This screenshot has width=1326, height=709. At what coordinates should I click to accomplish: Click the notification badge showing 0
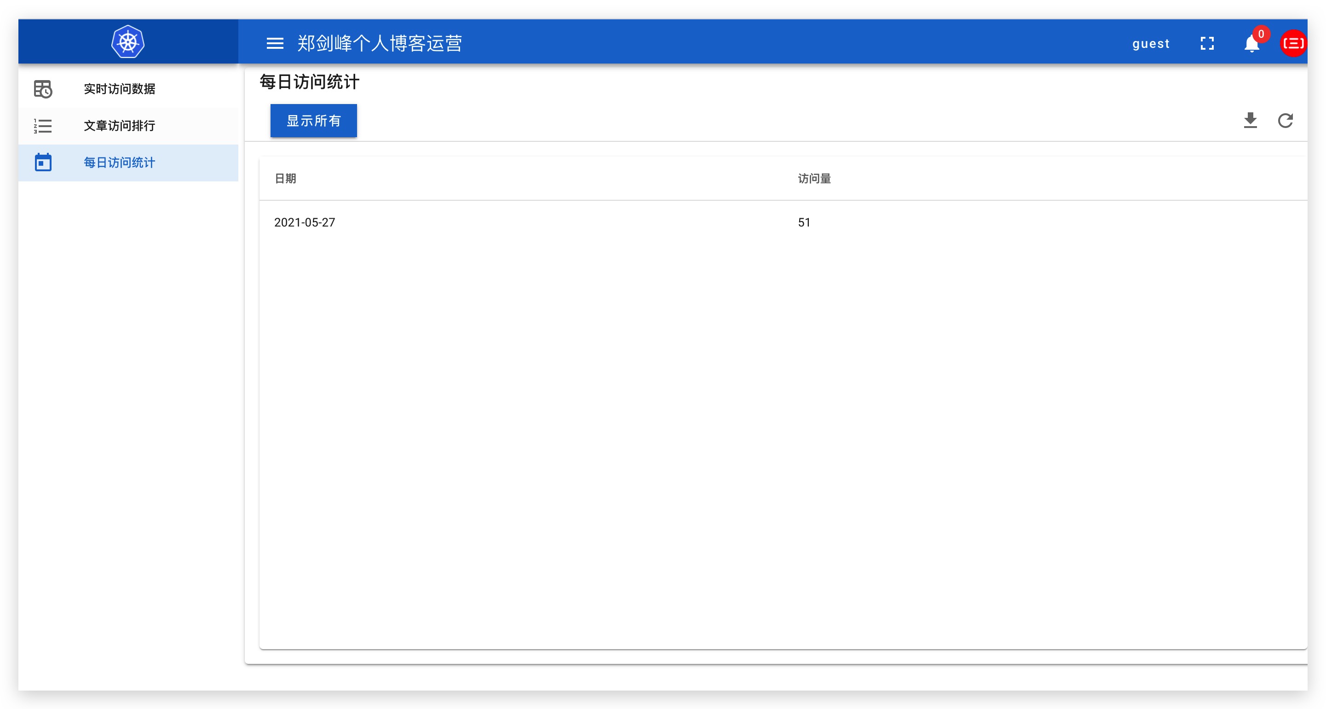[x=1261, y=34]
